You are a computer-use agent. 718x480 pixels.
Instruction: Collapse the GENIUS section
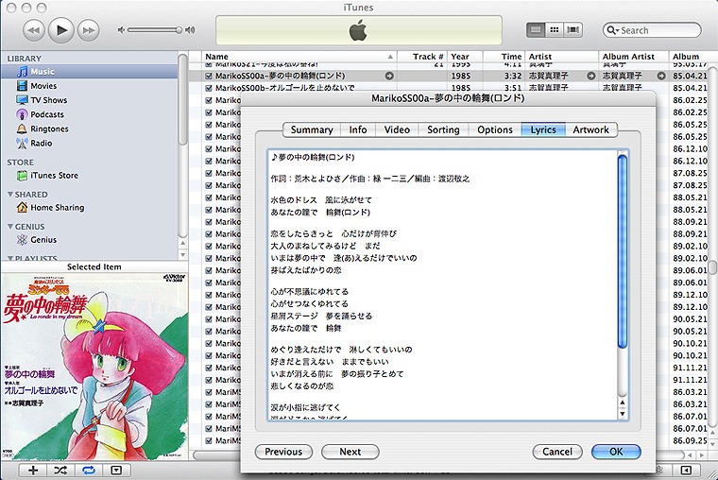(10, 226)
